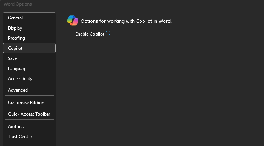Go to the Save options

pyautogui.click(x=30, y=58)
